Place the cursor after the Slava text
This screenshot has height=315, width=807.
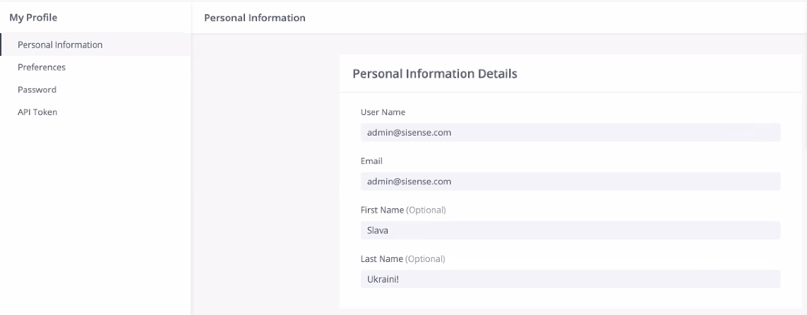390,230
